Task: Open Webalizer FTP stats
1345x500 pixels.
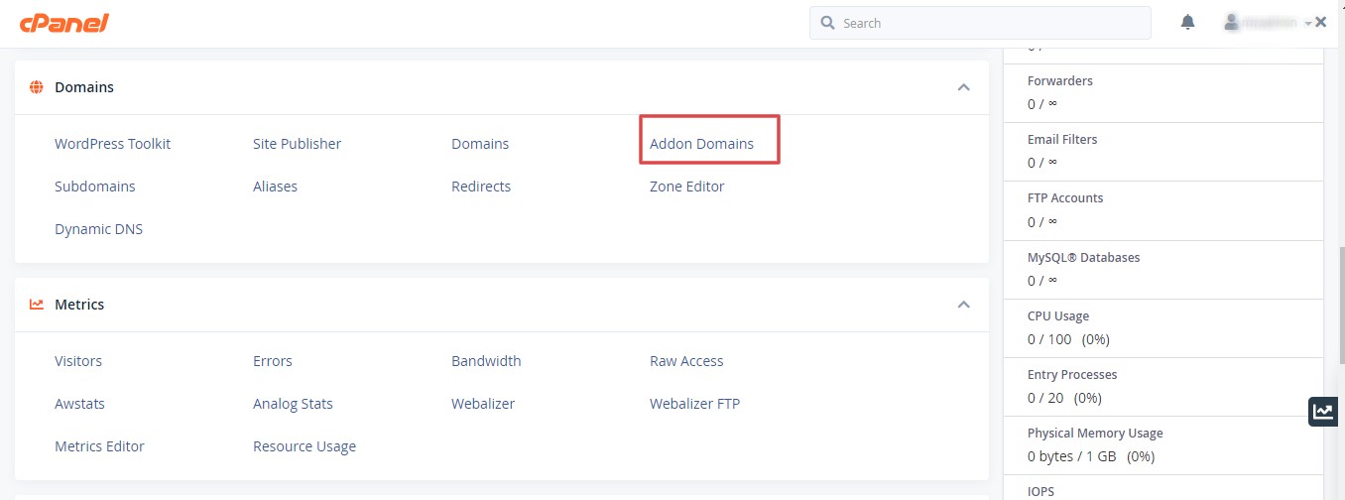Action: click(694, 404)
